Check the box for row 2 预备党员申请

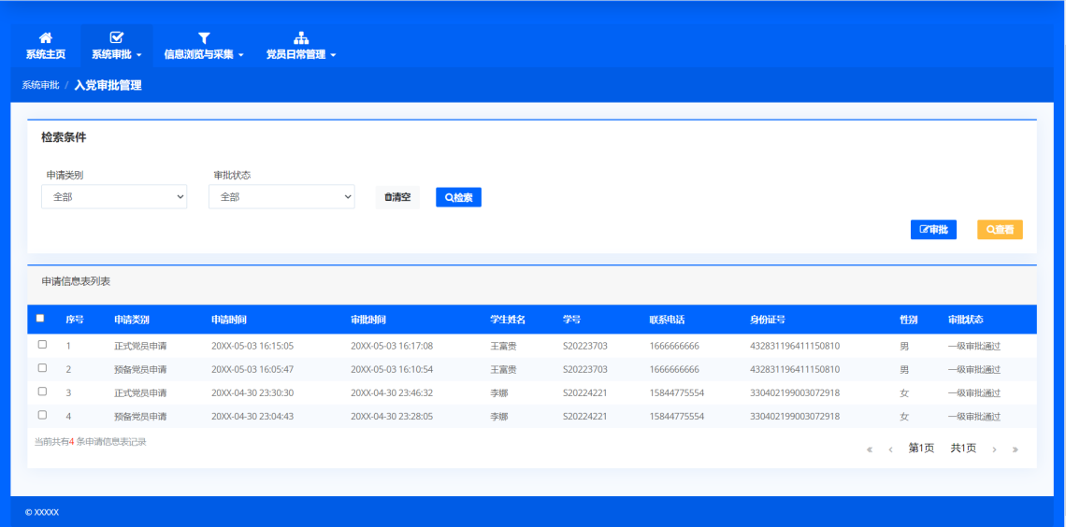coord(42,367)
